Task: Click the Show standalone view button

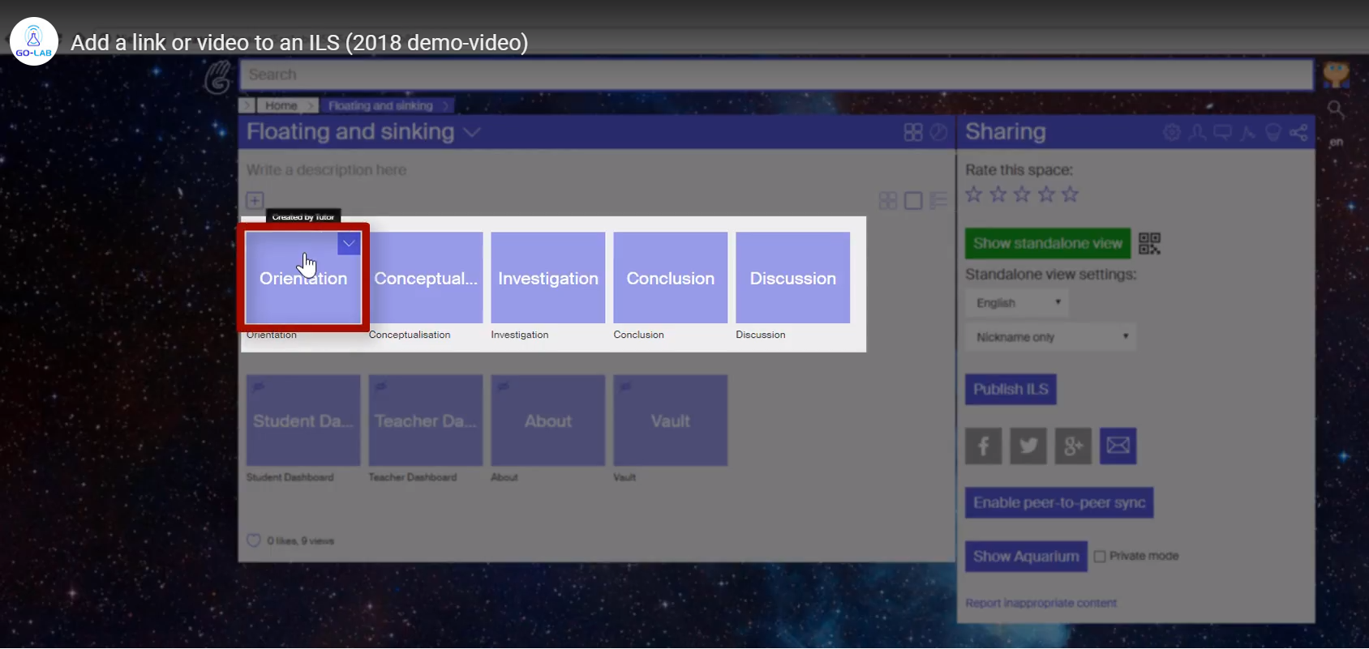Action: coord(1047,243)
